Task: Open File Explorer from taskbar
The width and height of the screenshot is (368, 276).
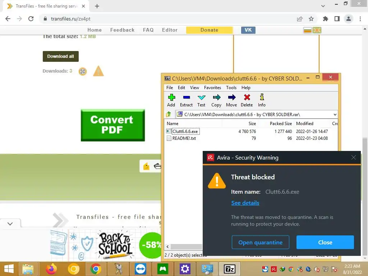Action: (28, 269)
